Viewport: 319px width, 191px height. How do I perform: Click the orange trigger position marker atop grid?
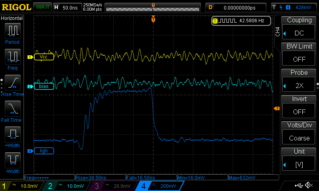(153, 19)
